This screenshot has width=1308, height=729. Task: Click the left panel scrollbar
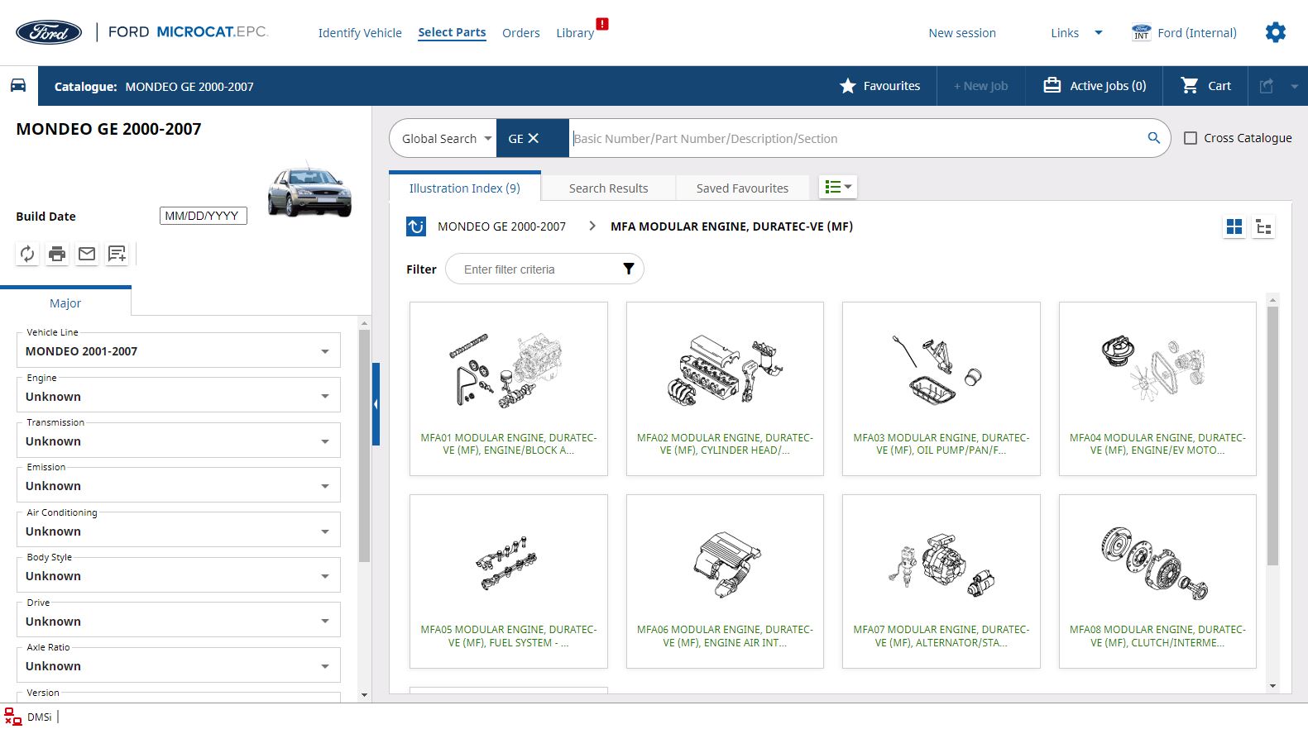coord(364,446)
